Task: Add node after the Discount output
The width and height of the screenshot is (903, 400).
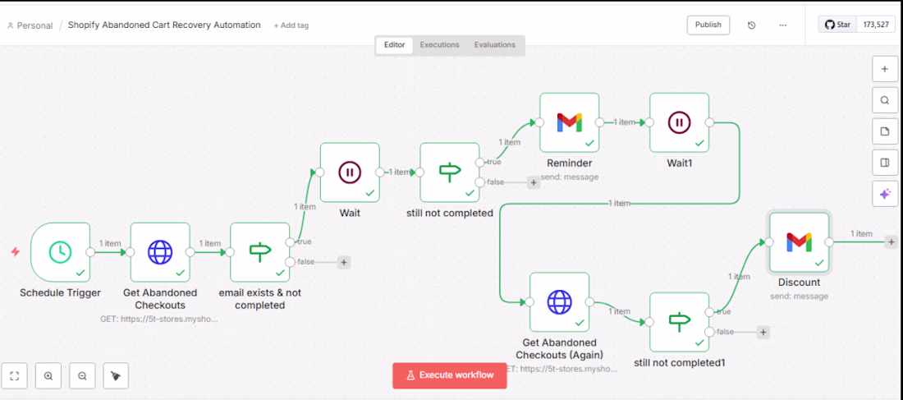Action: click(x=892, y=242)
